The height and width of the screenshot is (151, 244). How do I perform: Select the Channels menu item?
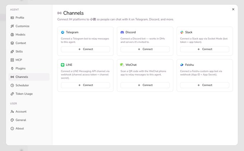(29, 77)
